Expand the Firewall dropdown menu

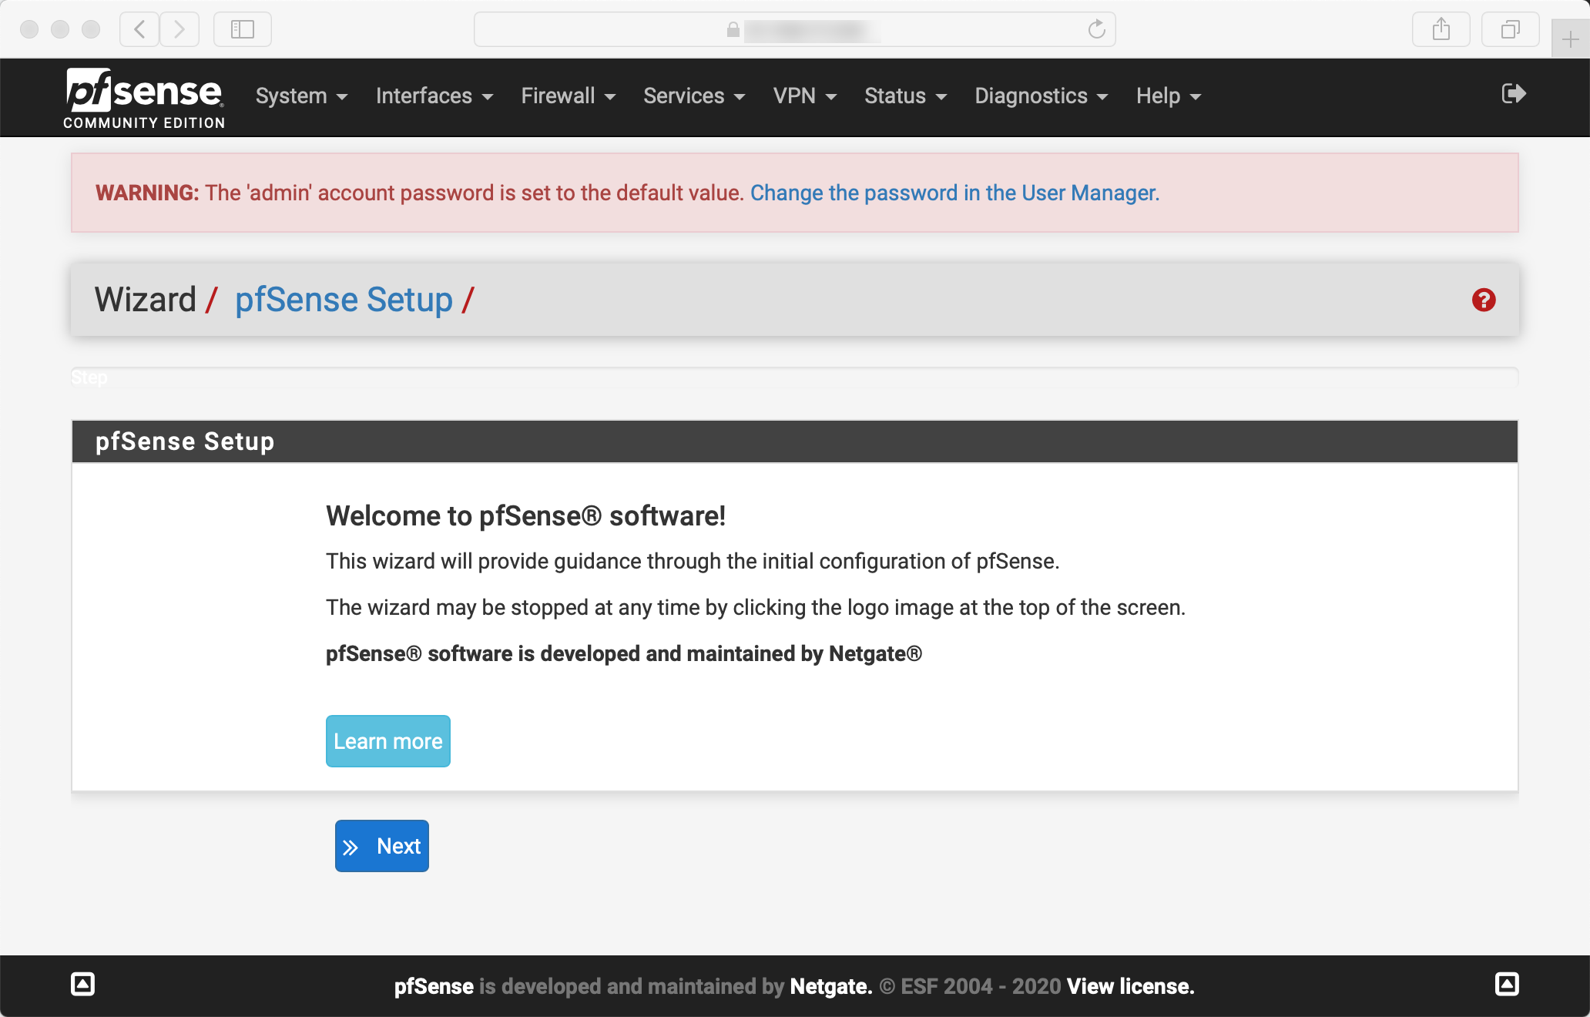click(568, 96)
